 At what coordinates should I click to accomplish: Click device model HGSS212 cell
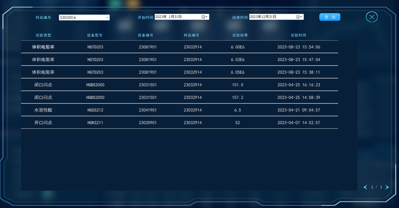click(95, 110)
